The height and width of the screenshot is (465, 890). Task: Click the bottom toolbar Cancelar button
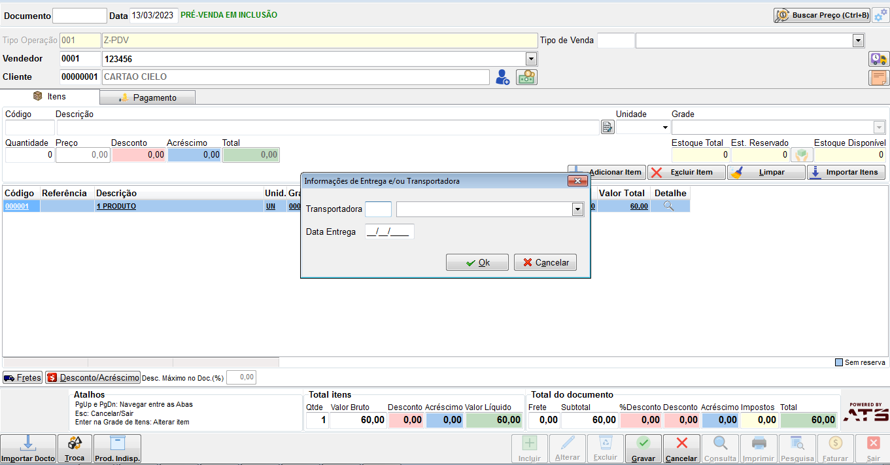tap(681, 449)
